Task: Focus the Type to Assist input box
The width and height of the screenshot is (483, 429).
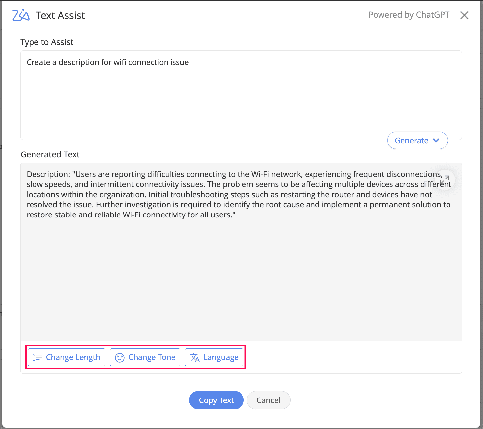Action: pyautogui.click(x=241, y=95)
